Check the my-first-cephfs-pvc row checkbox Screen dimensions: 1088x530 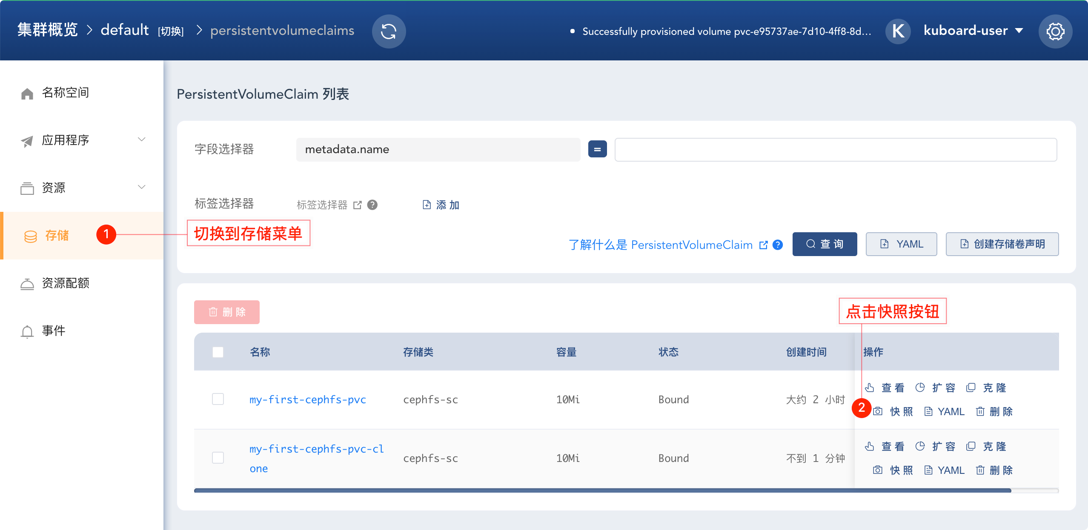[218, 399]
